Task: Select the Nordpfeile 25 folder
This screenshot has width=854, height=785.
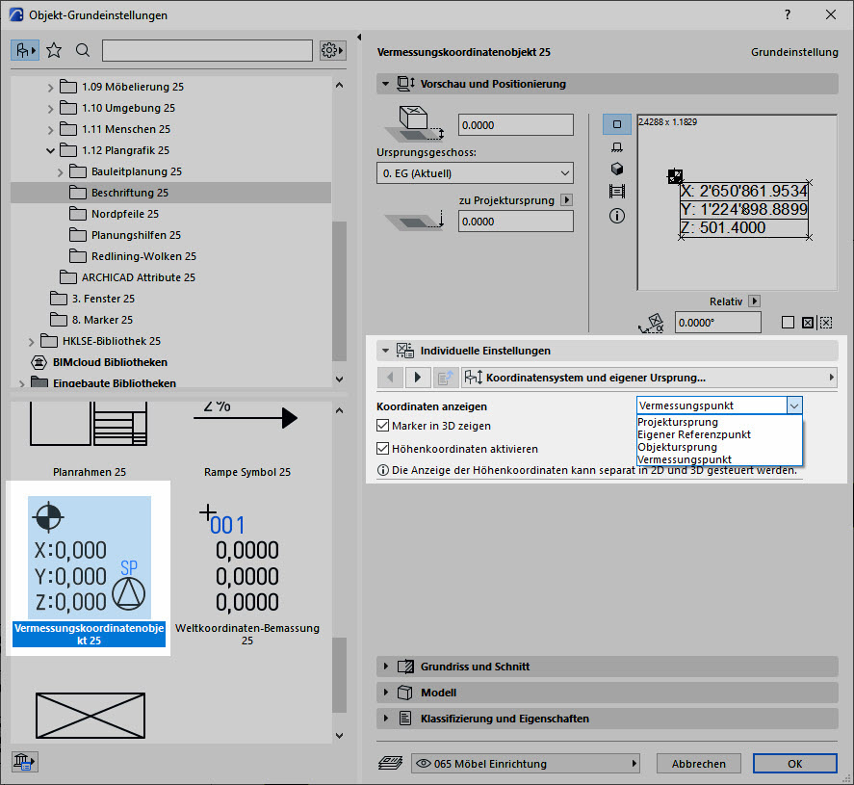Action: (125, 214)
